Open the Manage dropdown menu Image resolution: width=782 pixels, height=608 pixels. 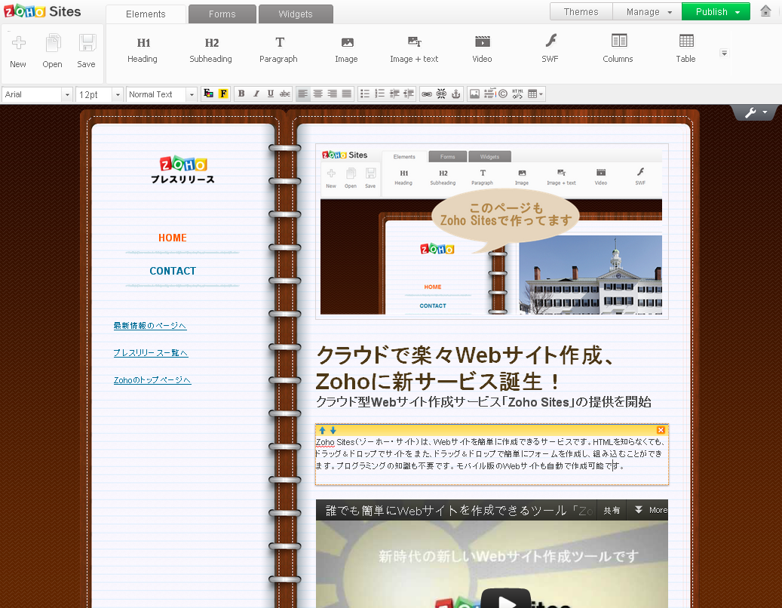coord(647,11)
